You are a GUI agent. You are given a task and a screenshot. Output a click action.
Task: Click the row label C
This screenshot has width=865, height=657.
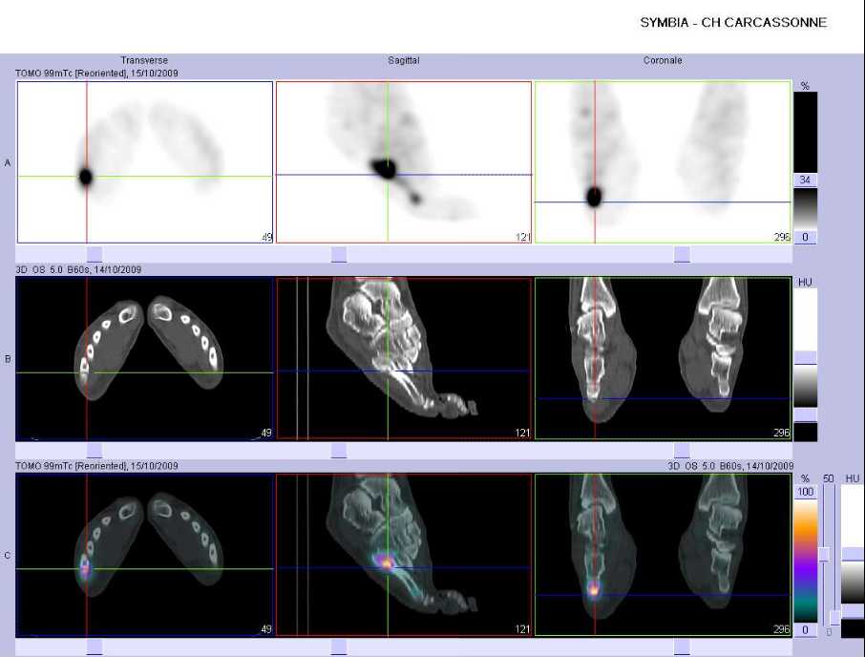coord(8,556)
